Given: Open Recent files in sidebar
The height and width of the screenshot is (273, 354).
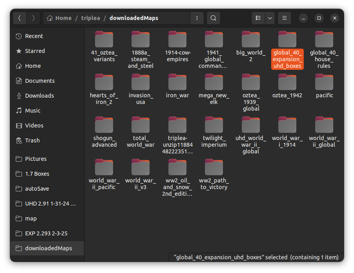Looking at the screenshot, I should point(34,36).
